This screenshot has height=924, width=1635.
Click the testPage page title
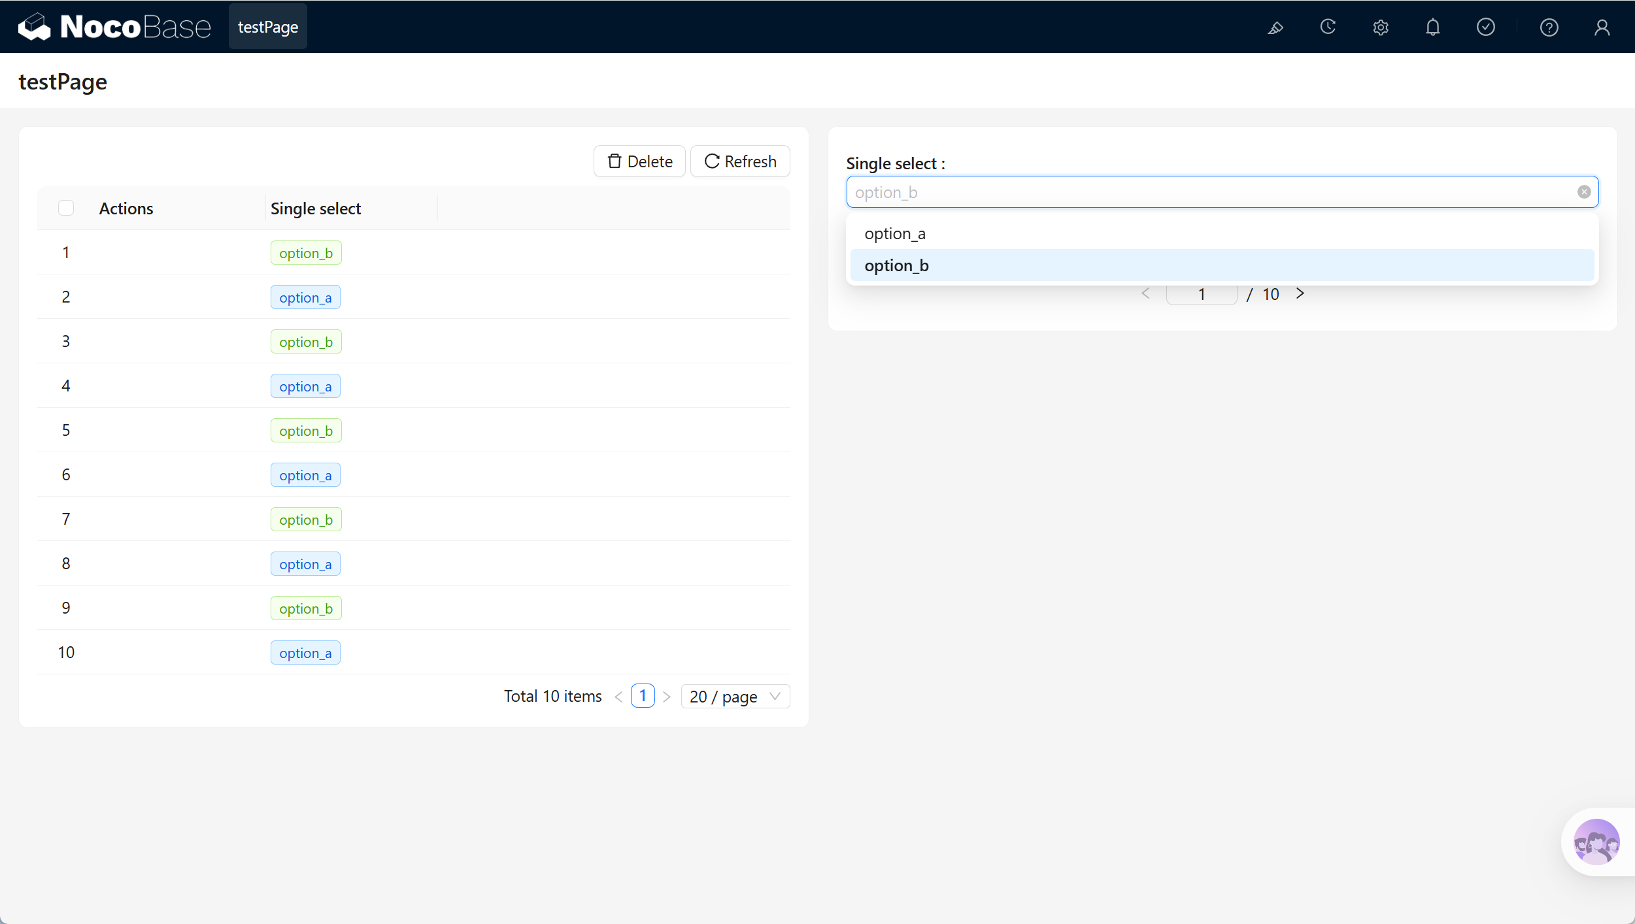63,82
